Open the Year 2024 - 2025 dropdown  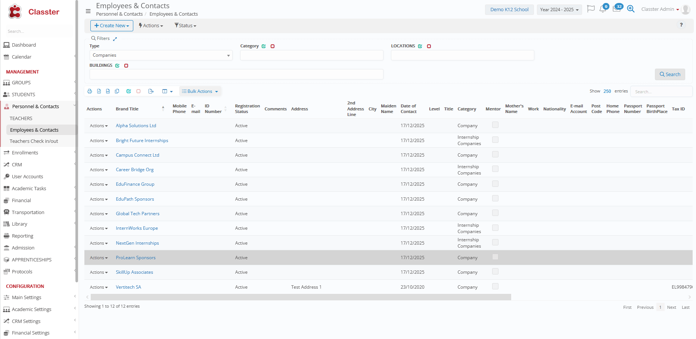click(x=559, y=10)
